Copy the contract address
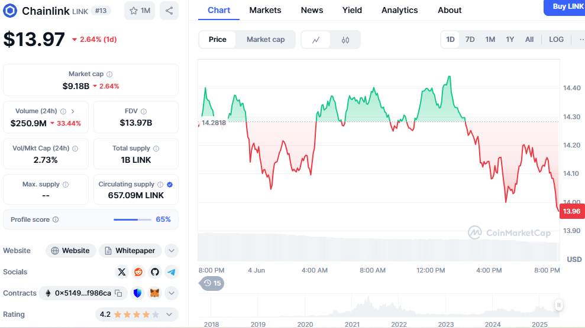Screen dimensions: 585x328 pos(118,293)
